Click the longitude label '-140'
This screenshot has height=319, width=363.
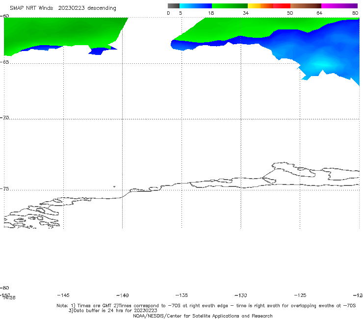coord(123,295)
